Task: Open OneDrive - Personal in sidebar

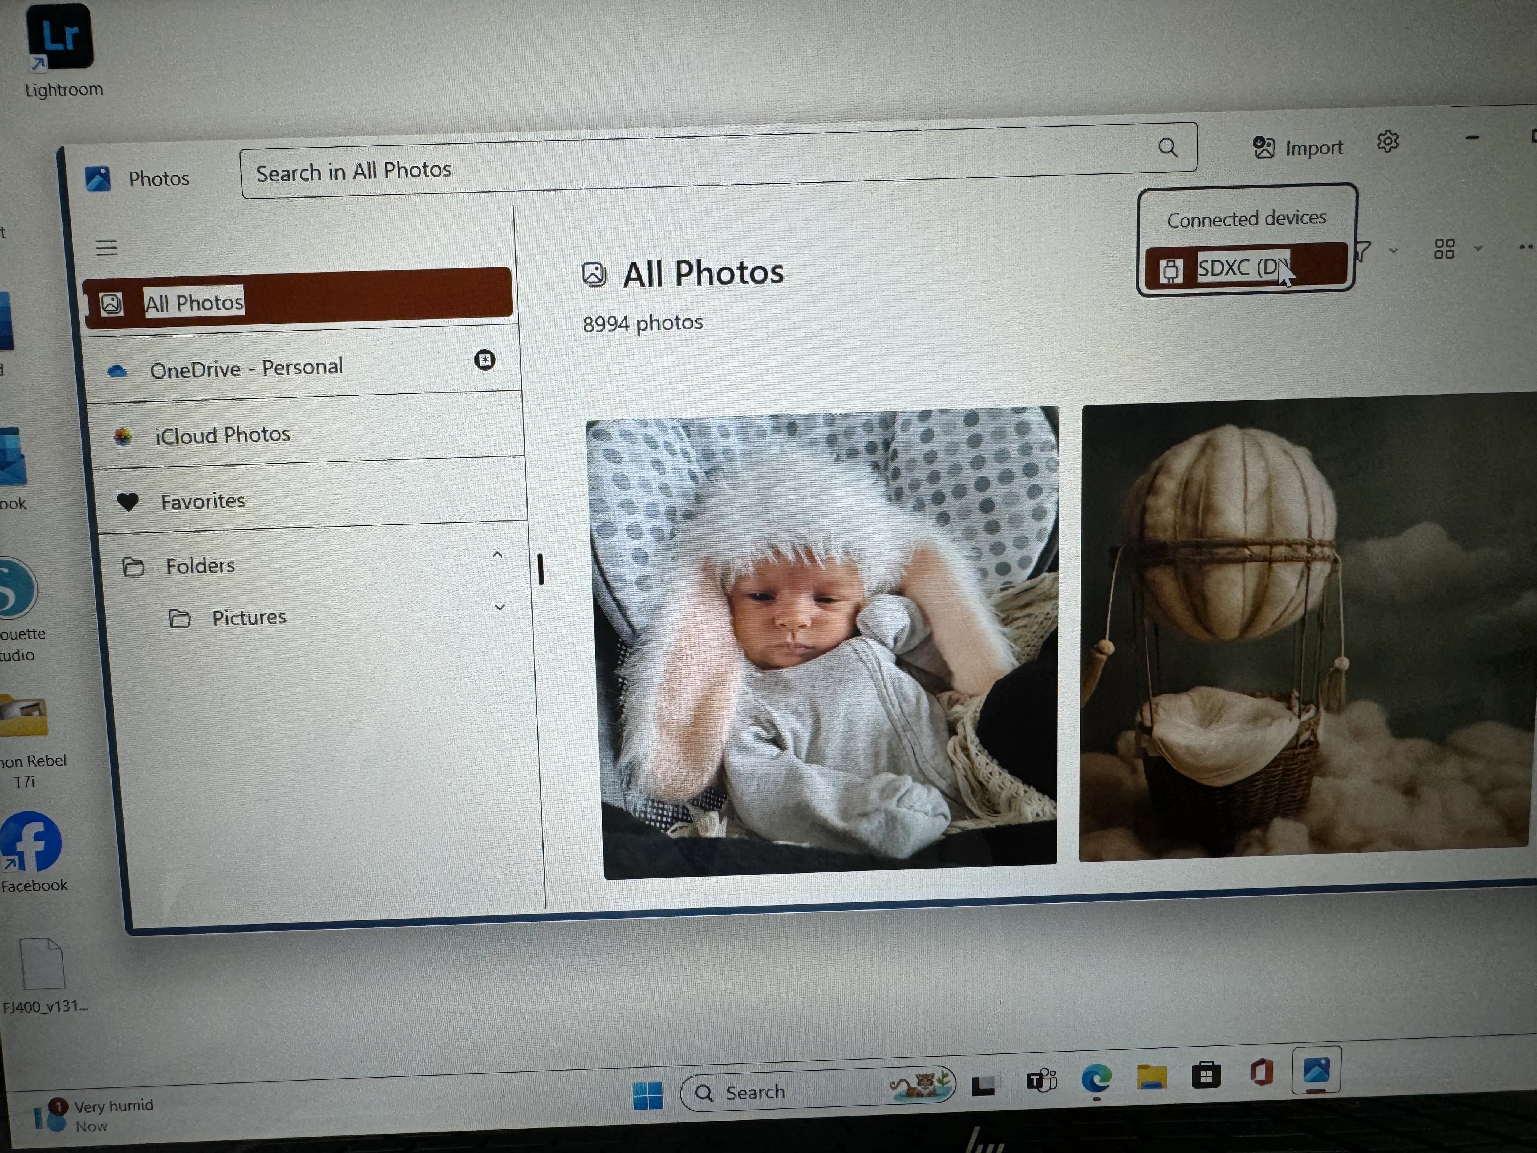Action: pyautogui.click(x=246, y=368)
